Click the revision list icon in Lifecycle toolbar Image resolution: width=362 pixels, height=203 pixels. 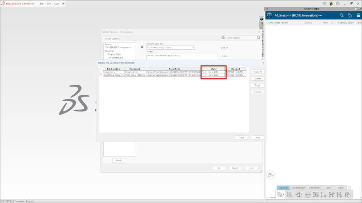315,195
